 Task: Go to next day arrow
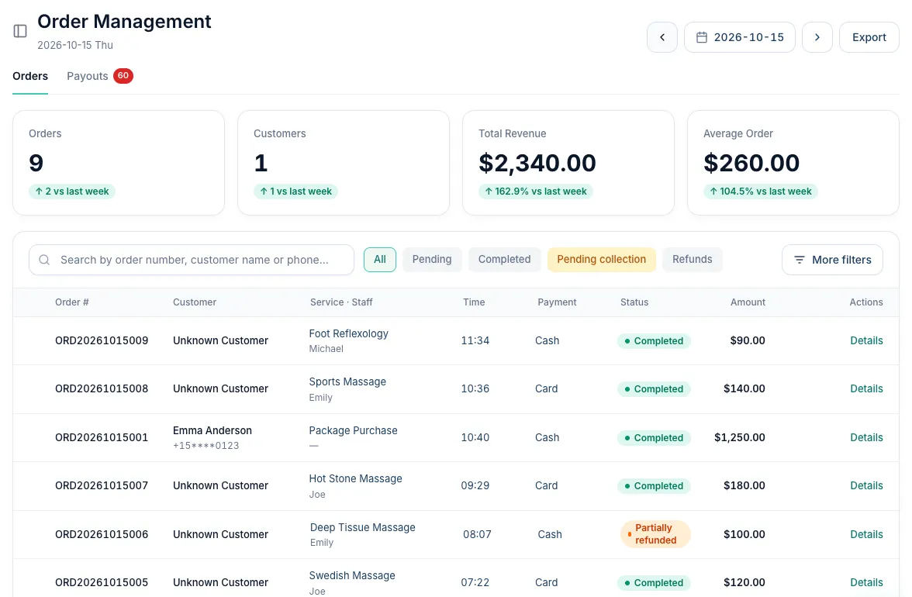tap(817, 37)
